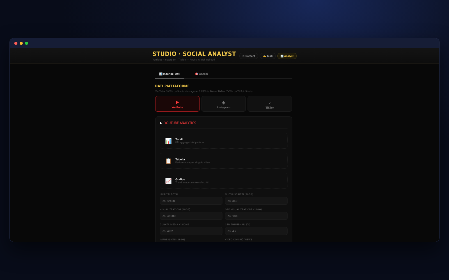The height and width of the screenshot is (280, 449).
Task: Click the "VIDEO CON PIÙ VIEWS" label
Action: pyautogui.click(x=239, y=240)
